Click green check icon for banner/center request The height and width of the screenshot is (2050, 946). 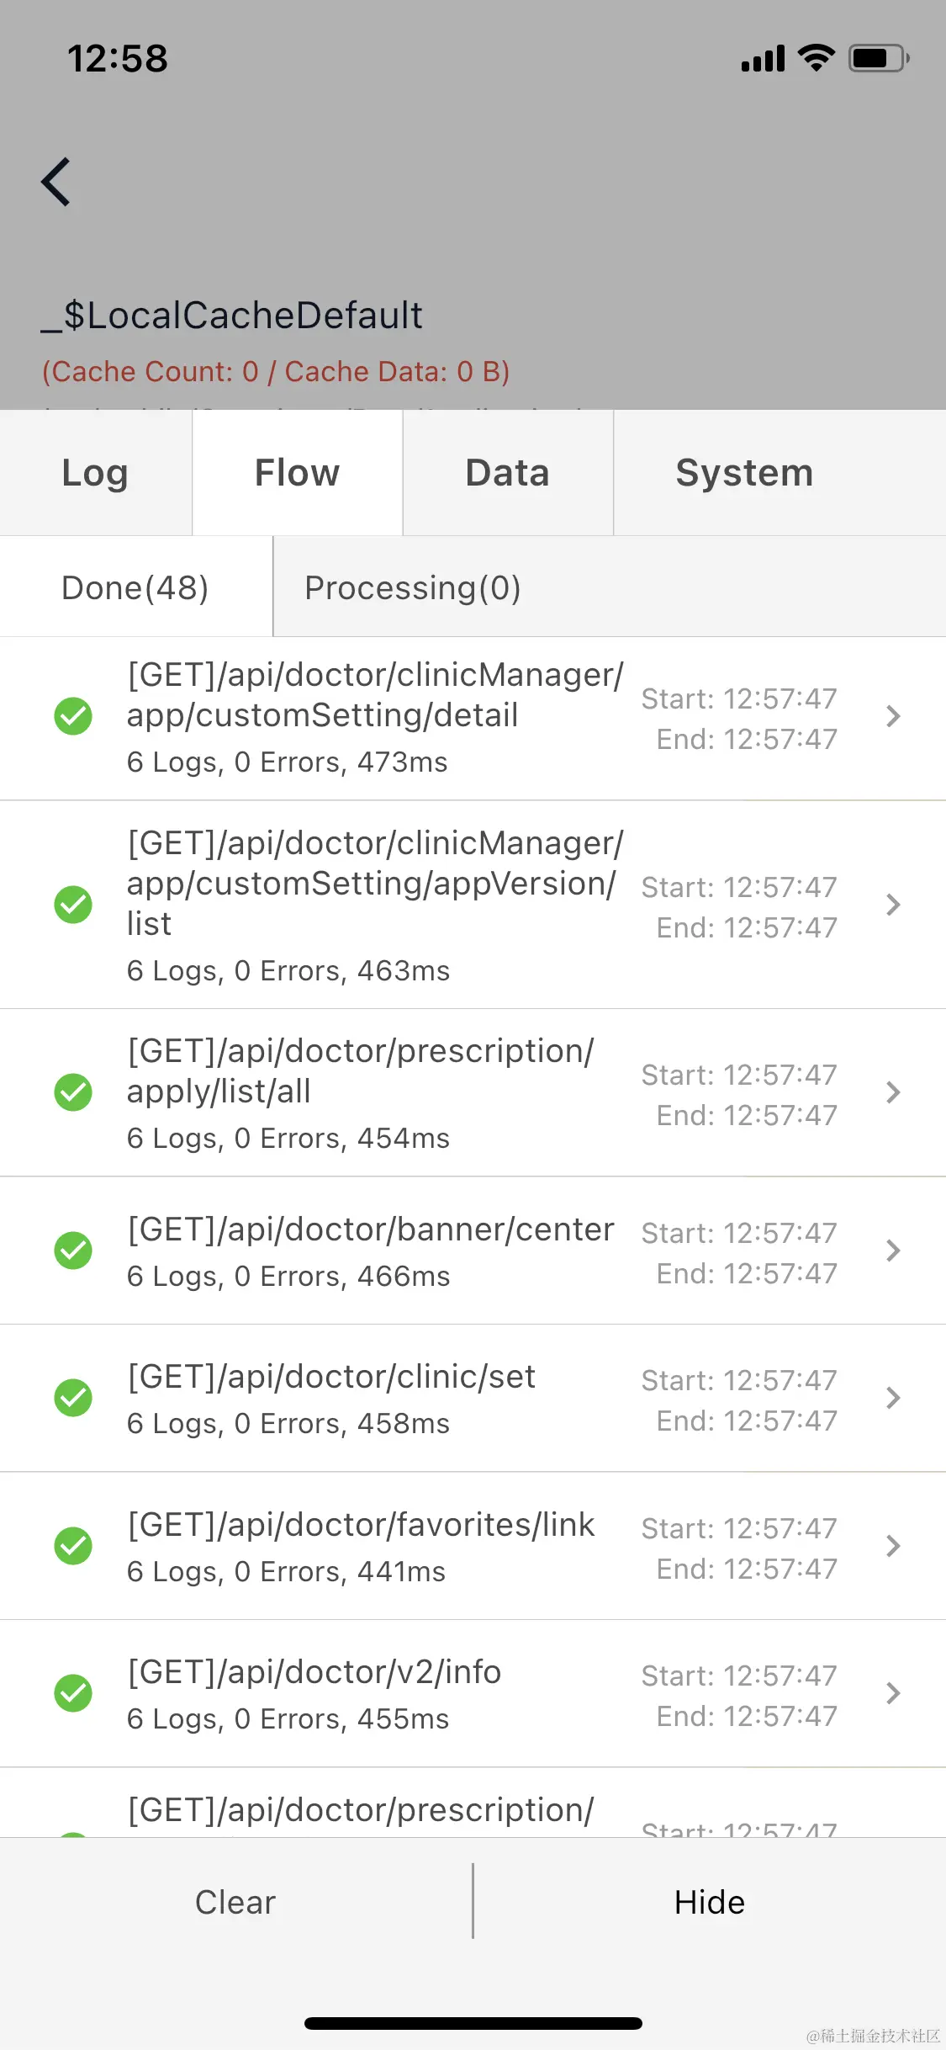click(73, 1251)
